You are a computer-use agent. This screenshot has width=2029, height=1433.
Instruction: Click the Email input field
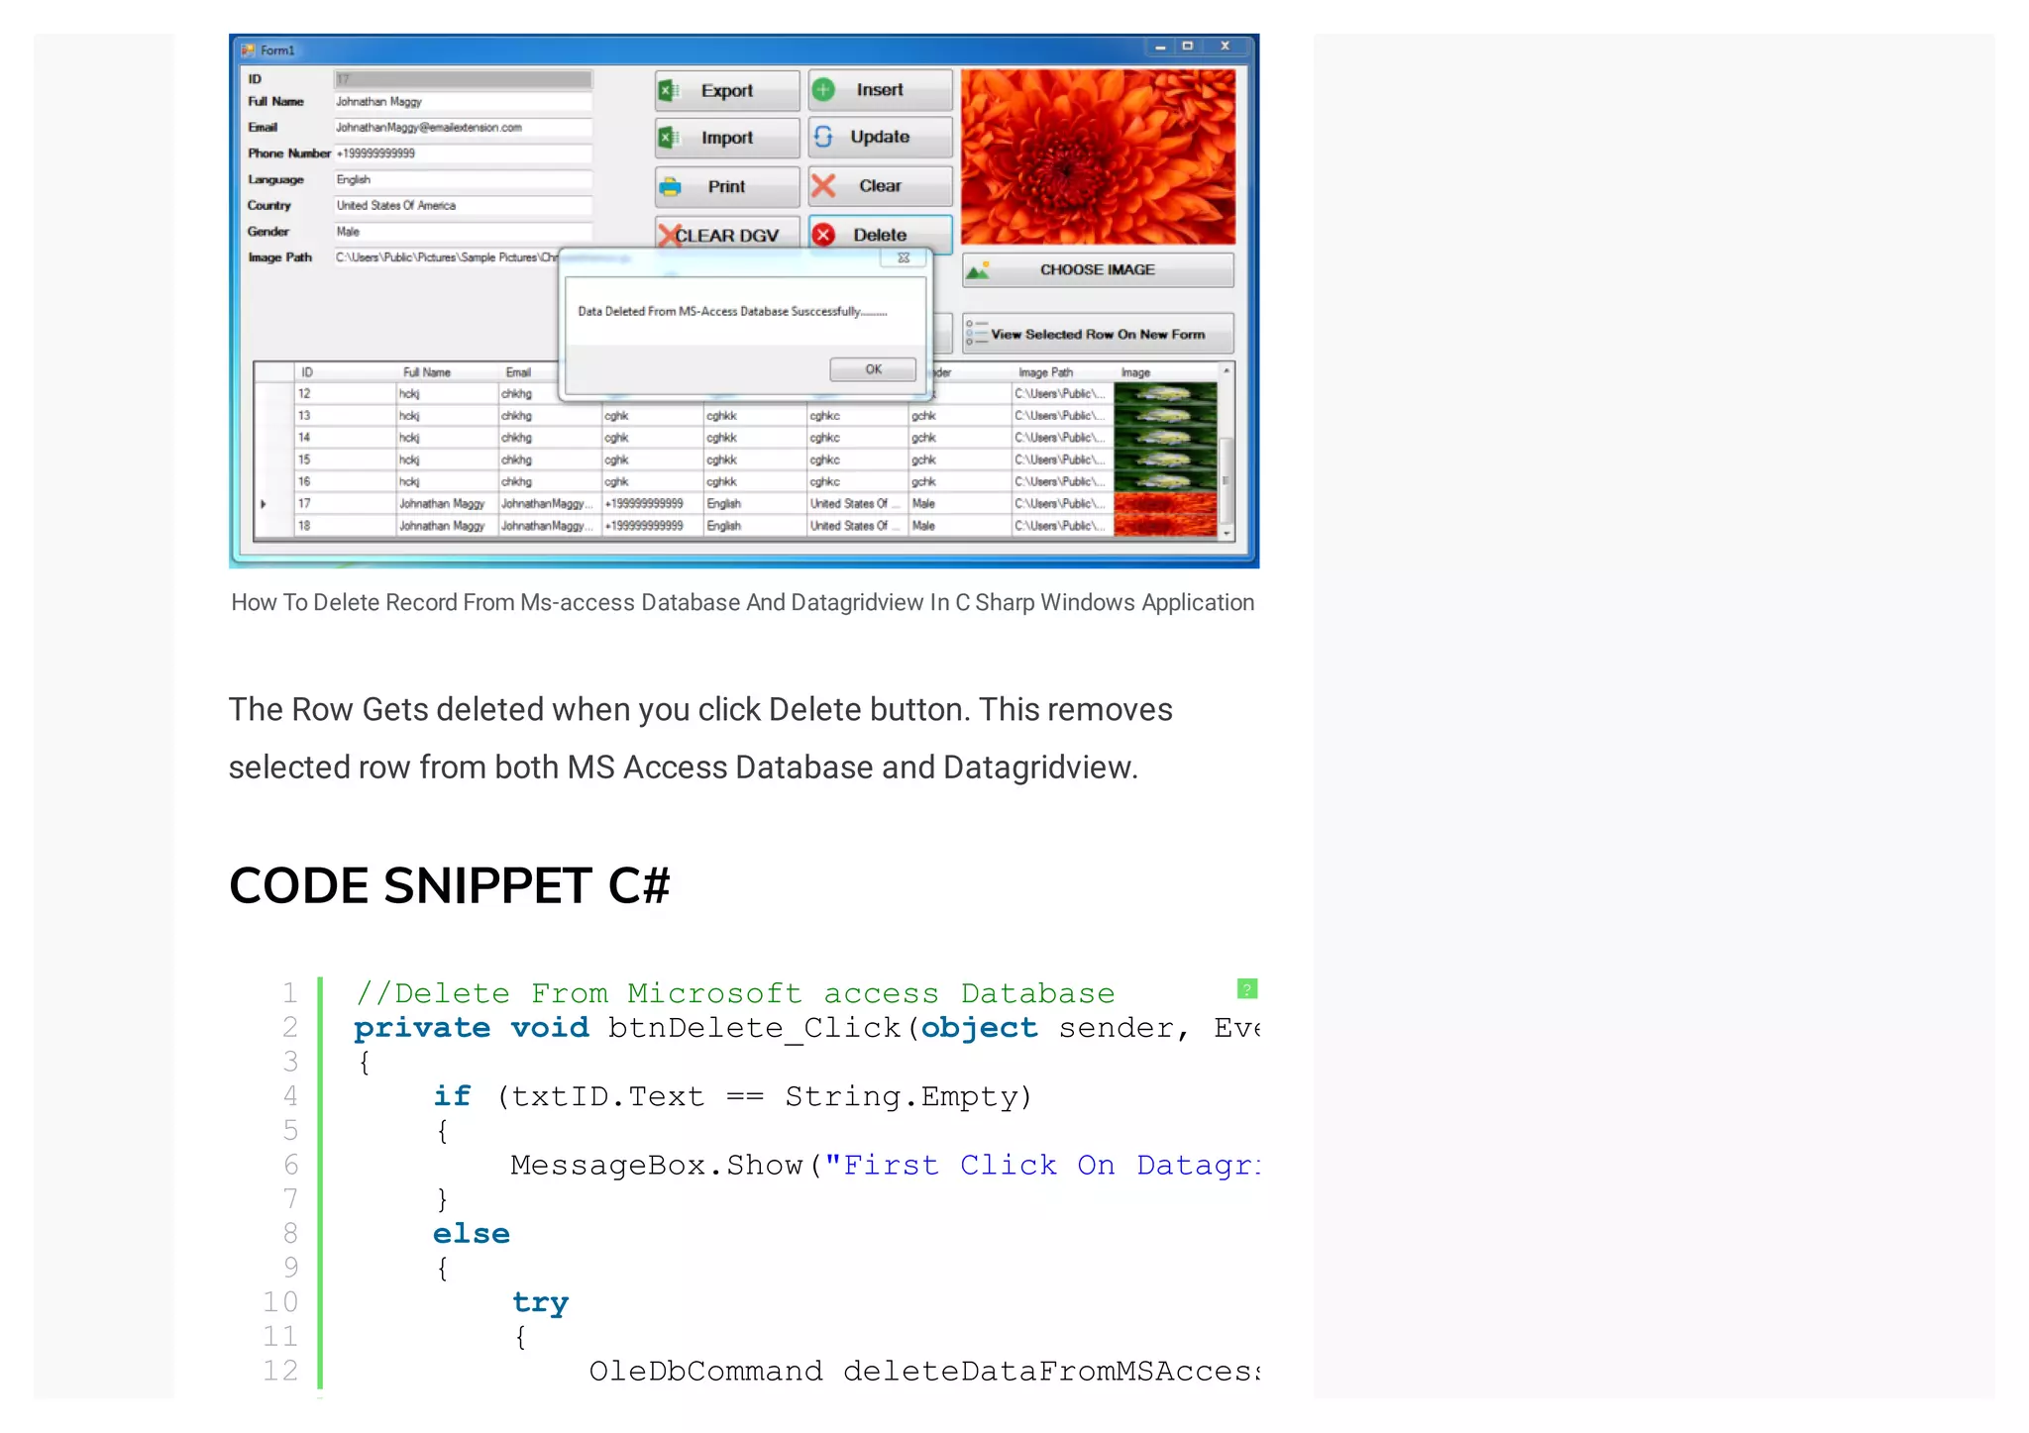click(x=462, y=128)
